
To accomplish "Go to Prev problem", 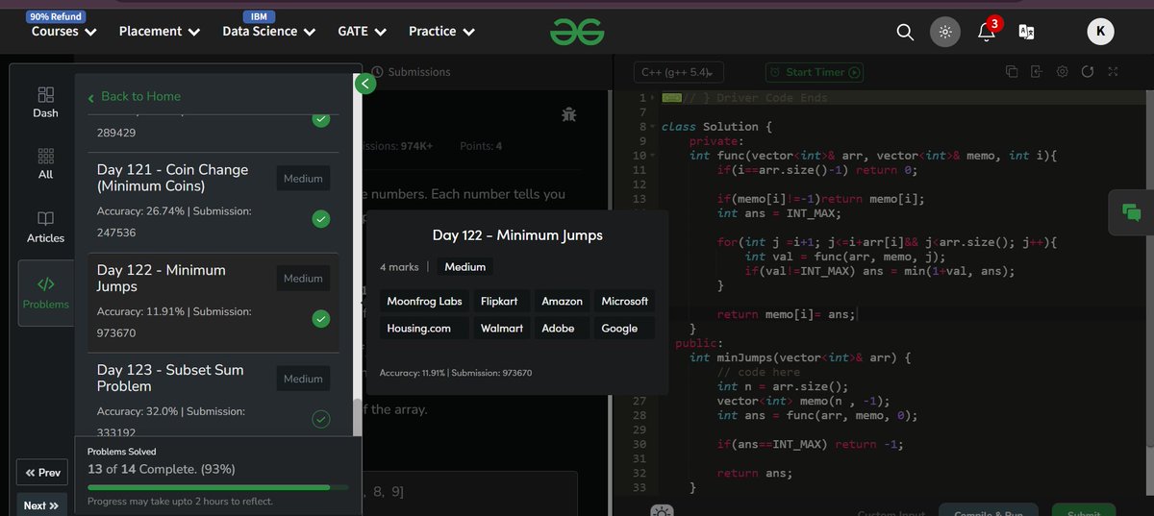I will (42, 473).
